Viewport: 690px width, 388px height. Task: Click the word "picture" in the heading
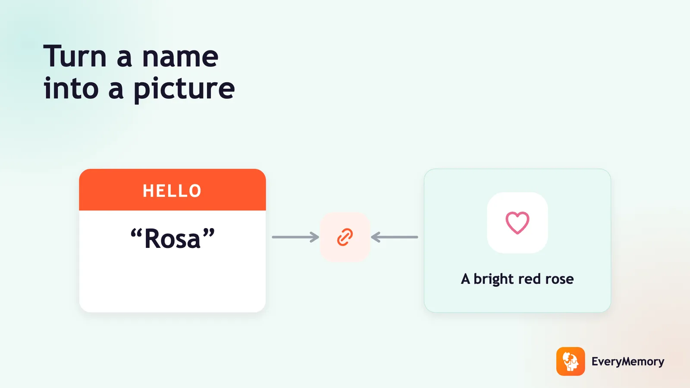(184, 89)
